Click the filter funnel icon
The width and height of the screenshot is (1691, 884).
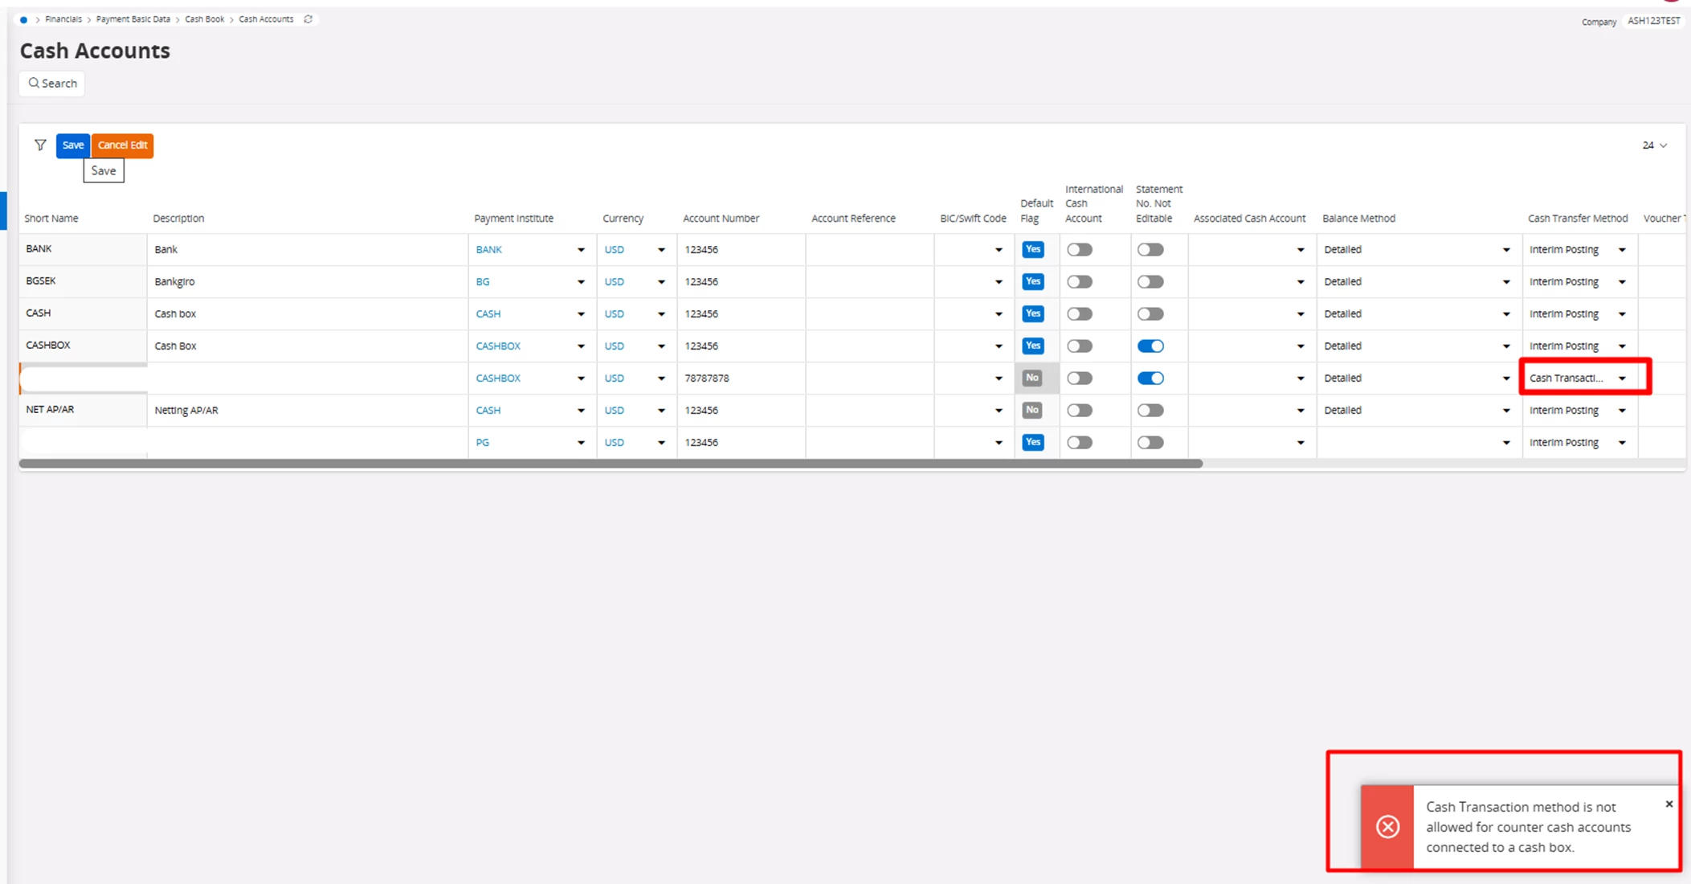pyautogui.click(x=40, y=145)
